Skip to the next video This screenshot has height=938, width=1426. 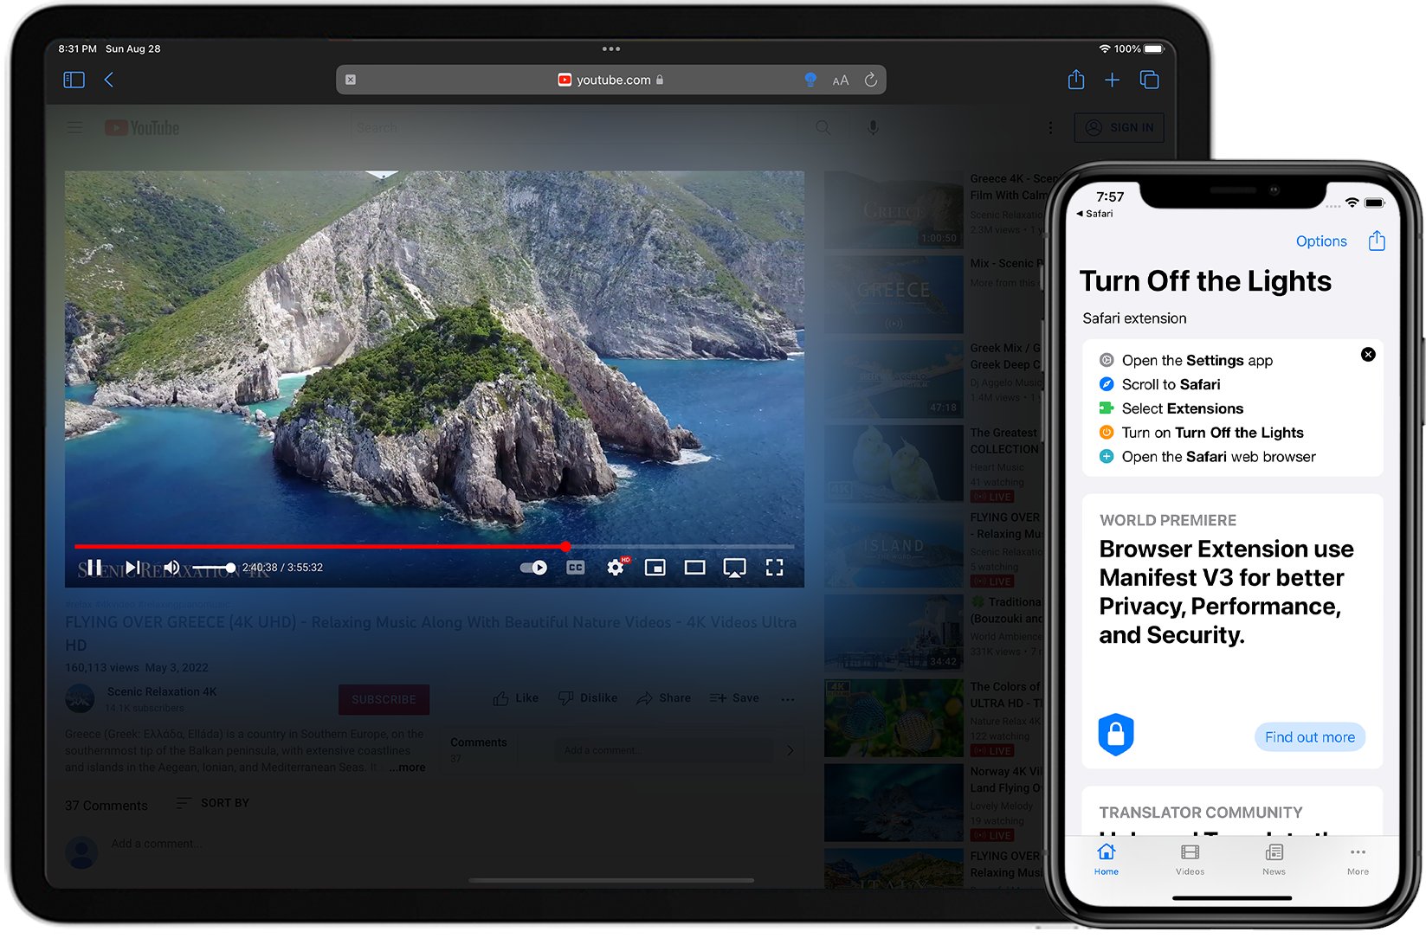coord(132,568)
